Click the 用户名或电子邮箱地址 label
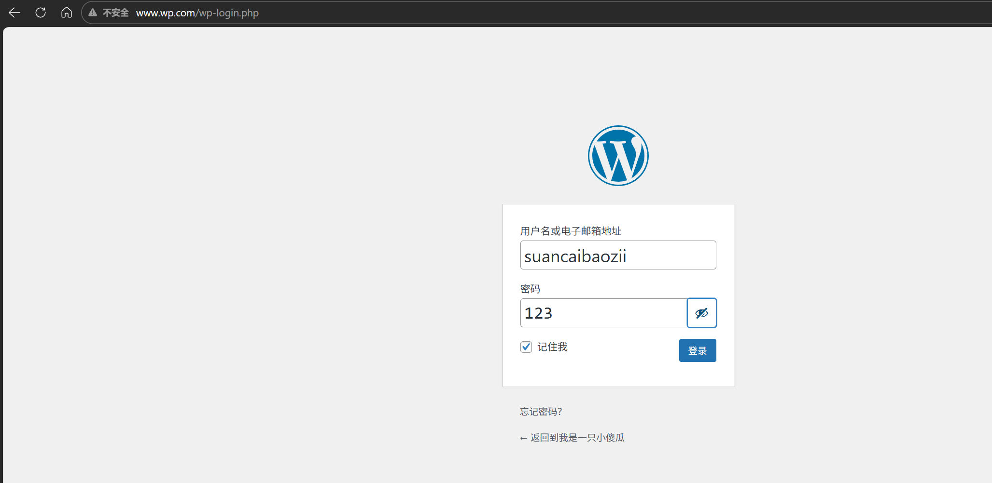This screenshot has width=992, height=483. pos(571,231)
